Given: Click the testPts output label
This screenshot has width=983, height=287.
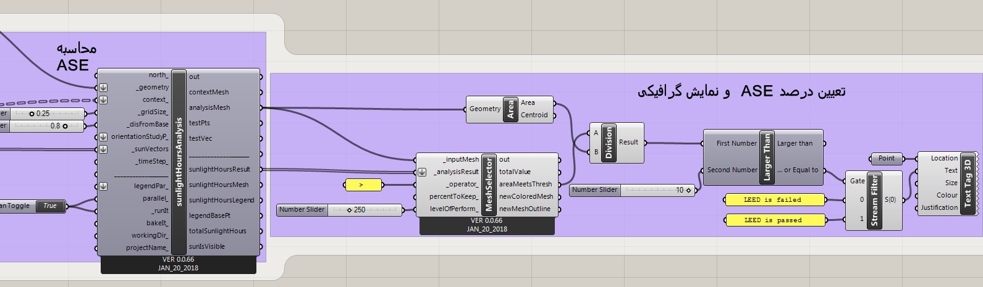Looking at the screenshot, I should click(x=200, y=123).
